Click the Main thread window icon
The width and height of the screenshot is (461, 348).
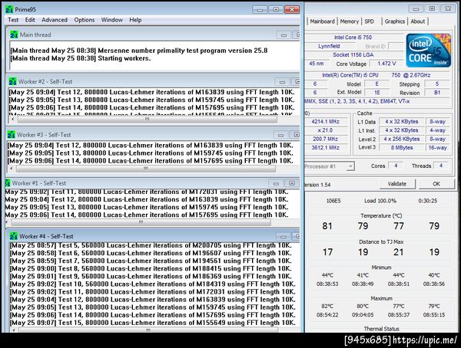coord(14,34)
